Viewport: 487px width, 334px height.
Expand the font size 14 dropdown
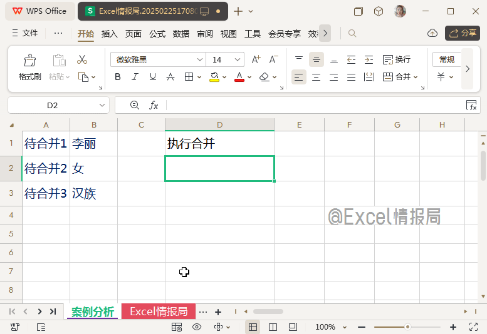pos(238,59)
